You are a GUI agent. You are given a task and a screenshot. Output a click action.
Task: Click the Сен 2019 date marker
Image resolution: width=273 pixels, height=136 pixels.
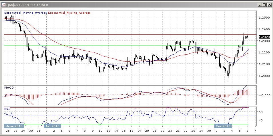[x=223, y=126]
